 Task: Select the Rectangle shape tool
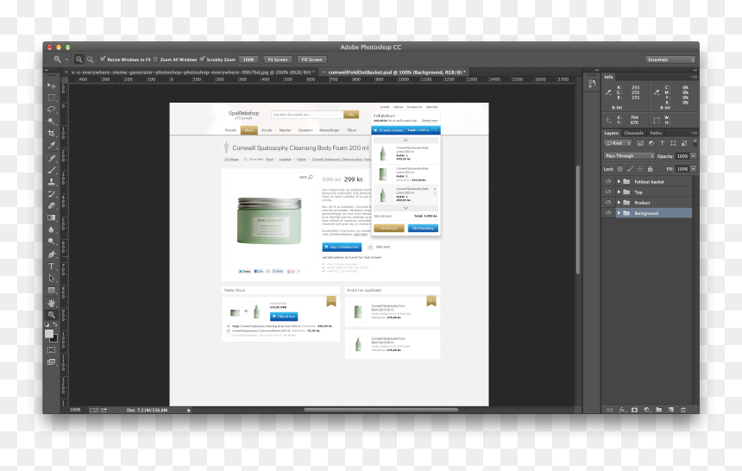point(51,290)
